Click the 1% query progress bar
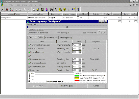The width and height of the screenshot is (139, 99). [x=67, y=27]
